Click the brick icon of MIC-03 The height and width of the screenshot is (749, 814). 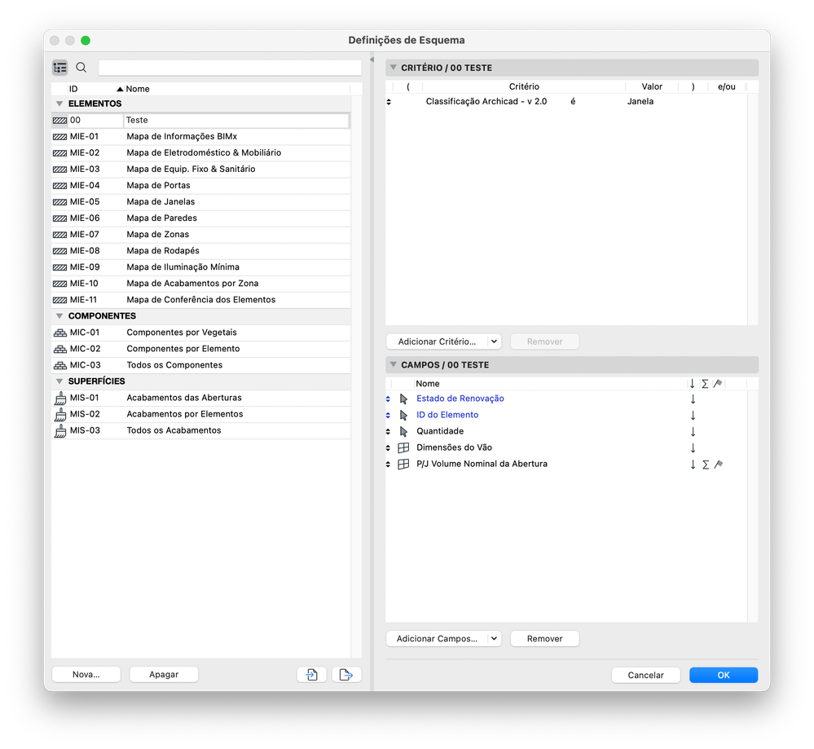coord(60,366)
